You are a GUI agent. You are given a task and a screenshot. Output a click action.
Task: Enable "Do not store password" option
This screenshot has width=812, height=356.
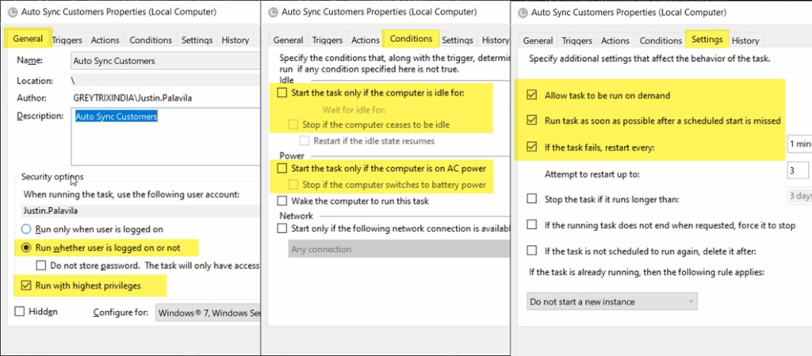(41, 266)
